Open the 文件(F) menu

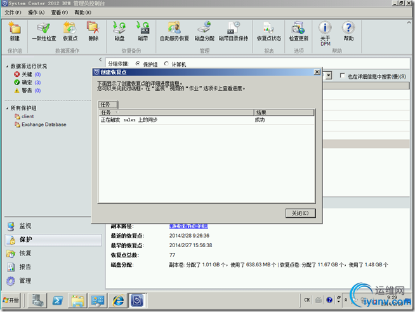click(x=13, y=13)
